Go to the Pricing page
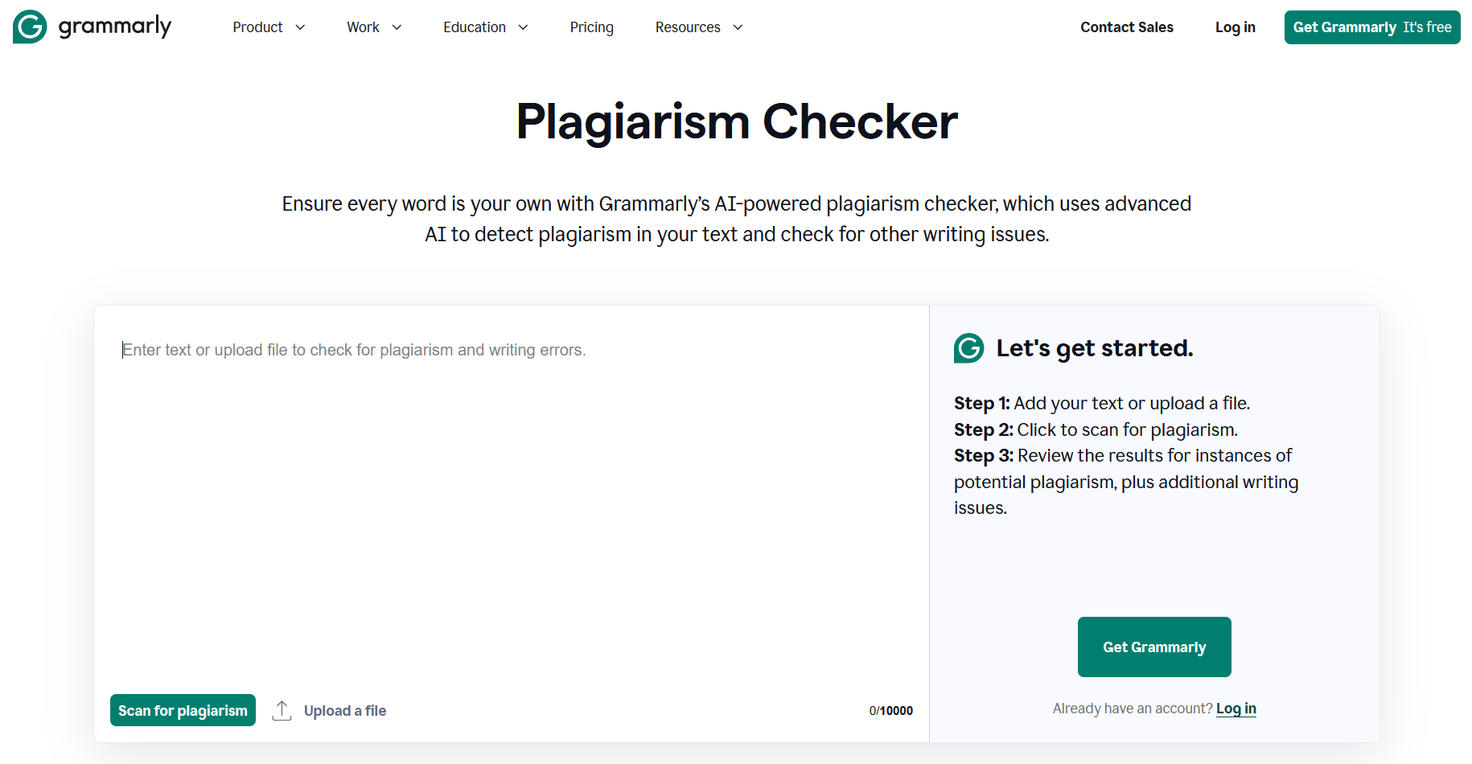The width and height of the screenshot is (1472, 764). [x=591, y=27]
